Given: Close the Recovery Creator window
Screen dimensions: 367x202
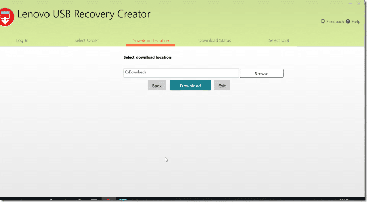Looking at the screenshot, I should coord(359,4).
